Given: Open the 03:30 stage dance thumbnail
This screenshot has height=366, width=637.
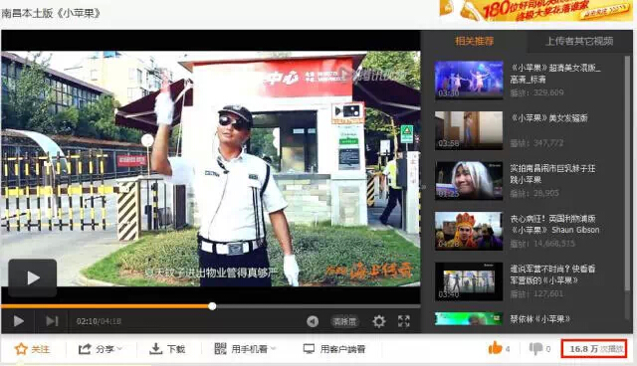Looking at the screenshot, I should [469, 80].
